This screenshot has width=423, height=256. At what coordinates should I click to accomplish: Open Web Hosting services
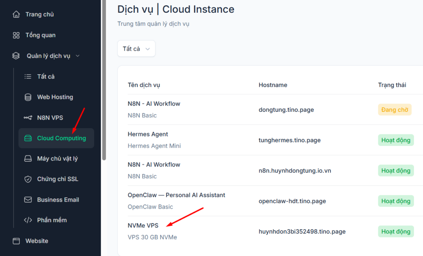[55, 97]
